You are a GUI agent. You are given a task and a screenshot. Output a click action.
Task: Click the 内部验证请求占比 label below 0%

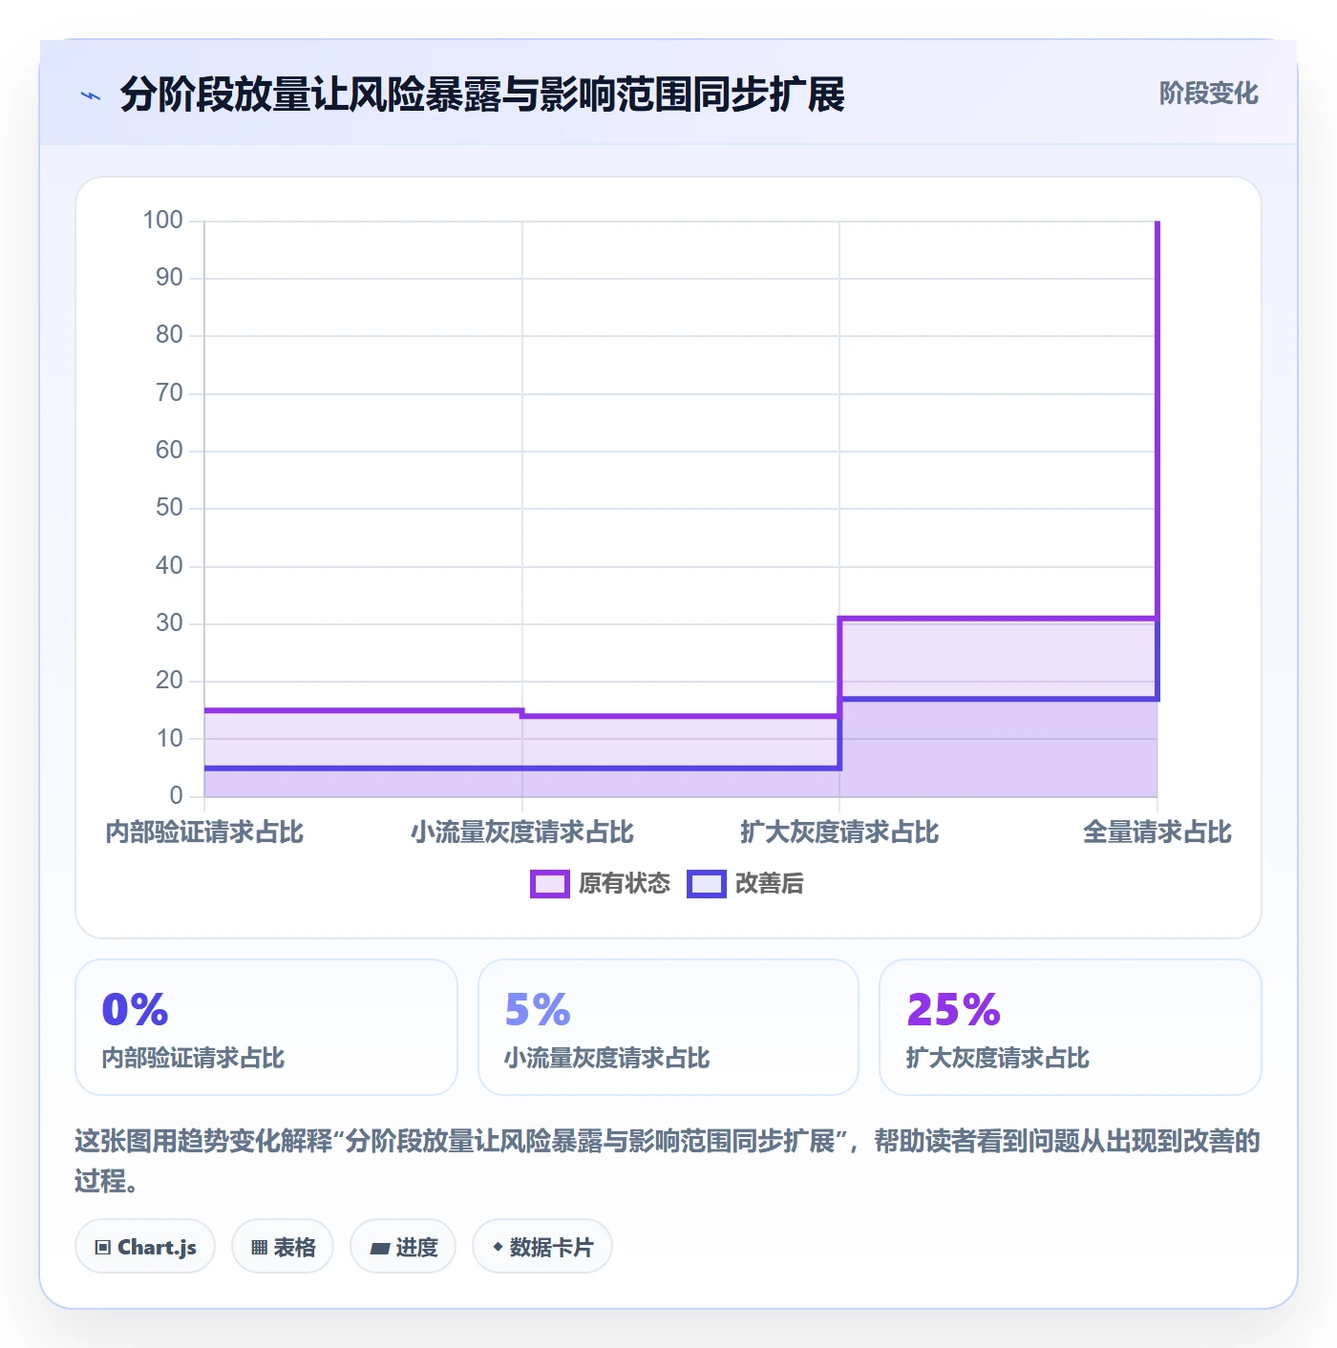pos(193,1058)
